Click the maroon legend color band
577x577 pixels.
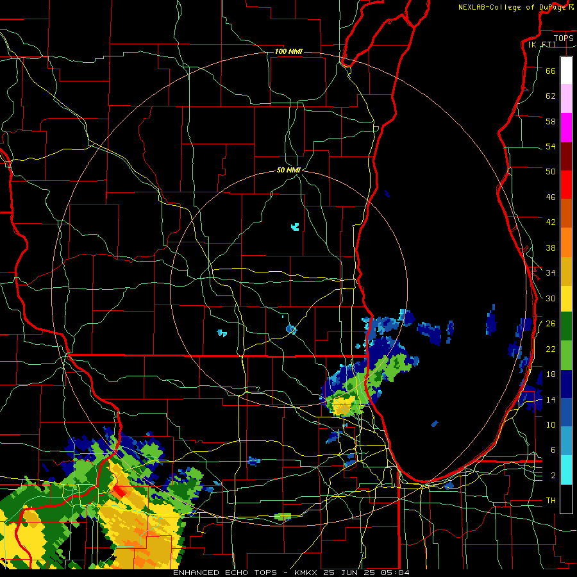(566, 156)
